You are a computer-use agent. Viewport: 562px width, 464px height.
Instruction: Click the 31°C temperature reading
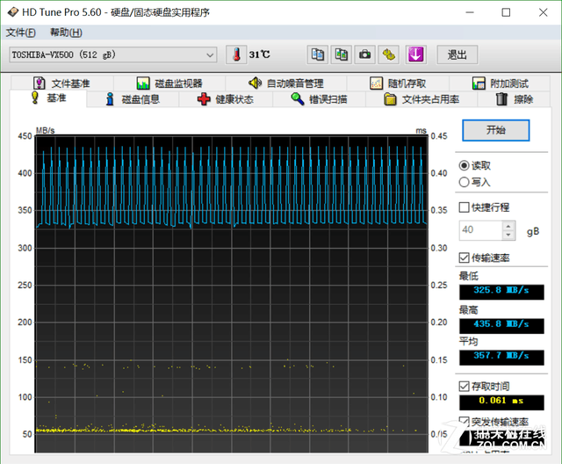tap(260, 54)
